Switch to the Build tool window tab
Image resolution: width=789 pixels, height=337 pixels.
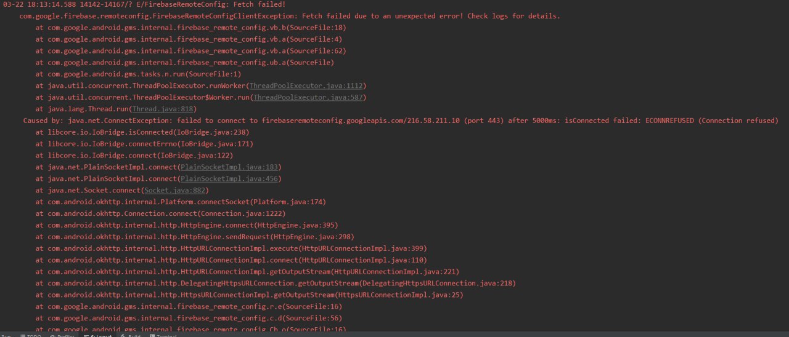tap(133, 335)
